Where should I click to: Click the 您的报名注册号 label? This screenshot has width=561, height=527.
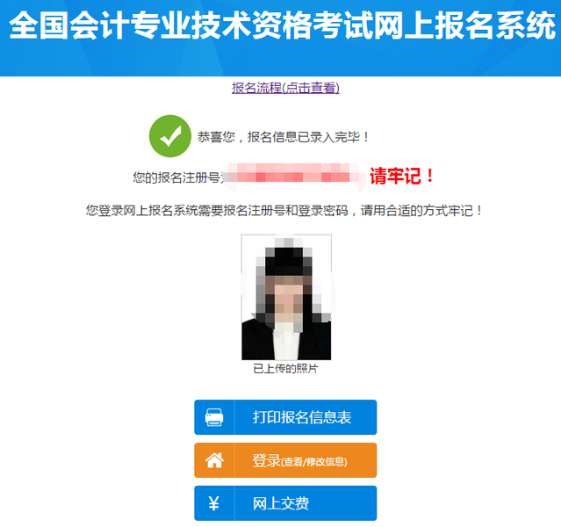[176, 177]
